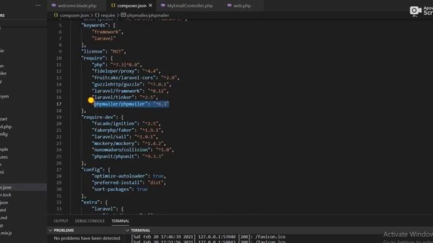The height and width of the screenshot is (243, 433).
Task: Click the "framework" string on line 6
Action: 107,32
